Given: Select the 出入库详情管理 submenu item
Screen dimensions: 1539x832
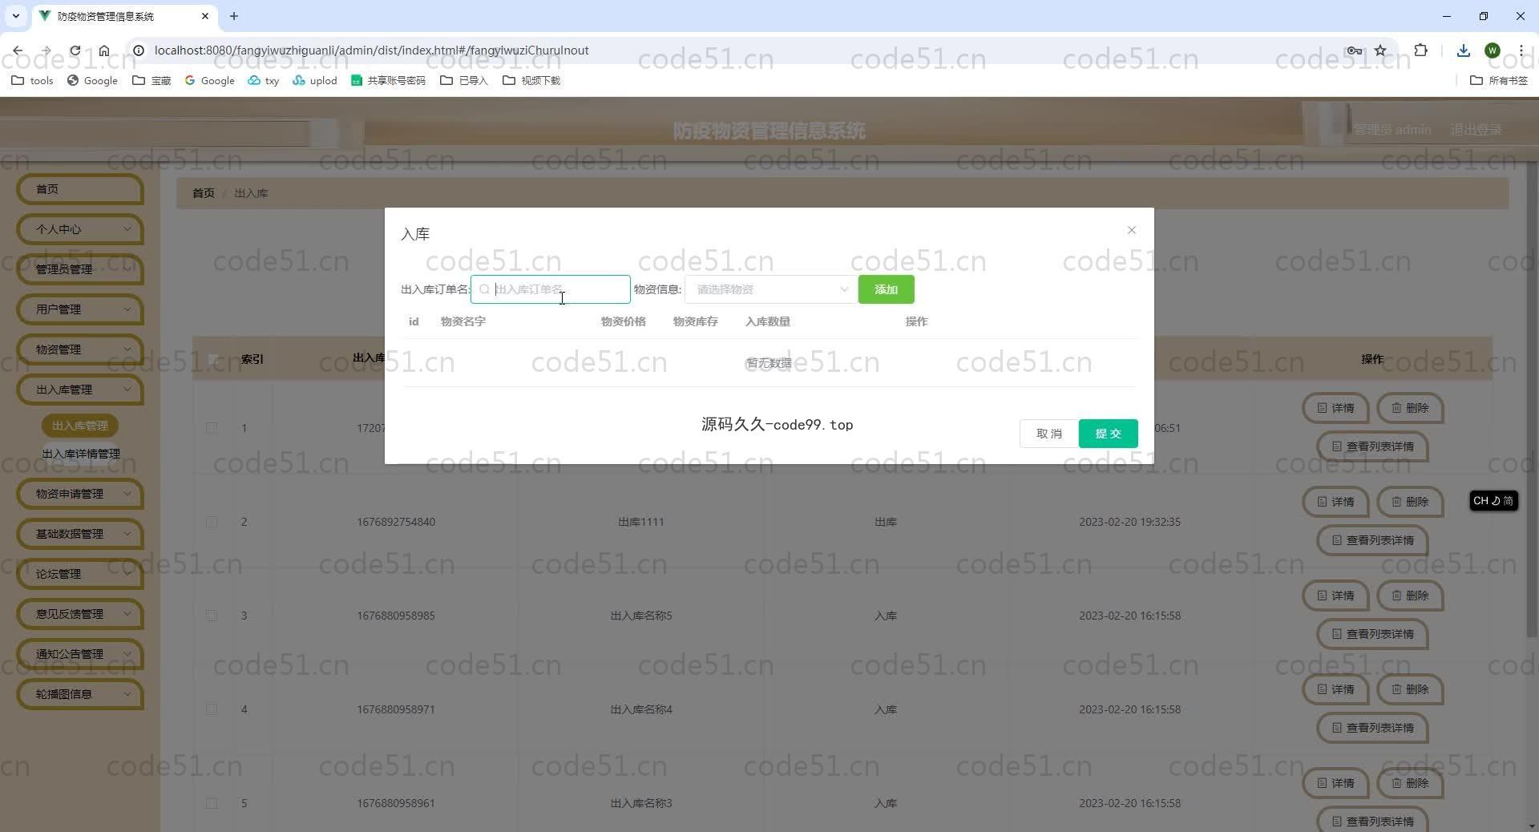Looking at the screenshot, I should [x=81, y=454].
